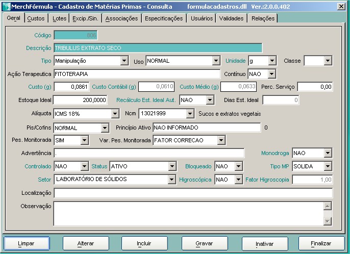
Task: Open the Alíquota ICMS 18% dropdown
Action: (115, 114)
